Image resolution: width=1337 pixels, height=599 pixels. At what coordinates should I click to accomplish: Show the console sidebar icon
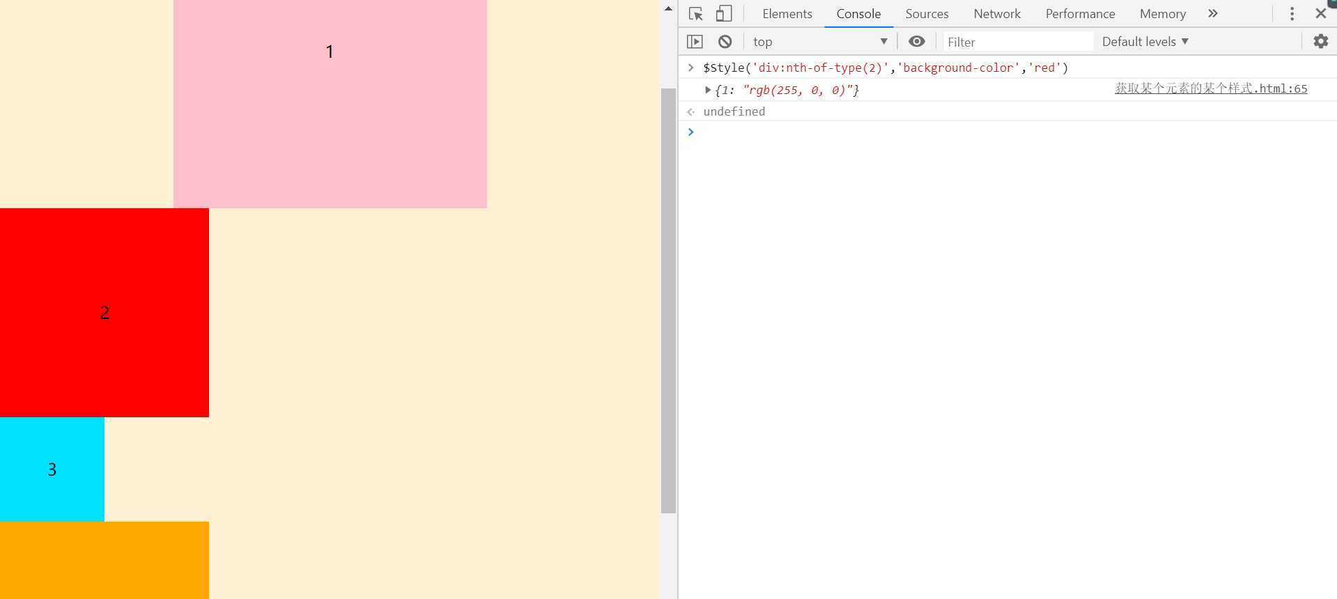(695, 42)
